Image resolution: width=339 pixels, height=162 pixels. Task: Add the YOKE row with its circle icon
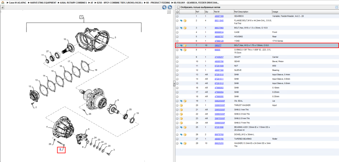(x=177, y=41)
